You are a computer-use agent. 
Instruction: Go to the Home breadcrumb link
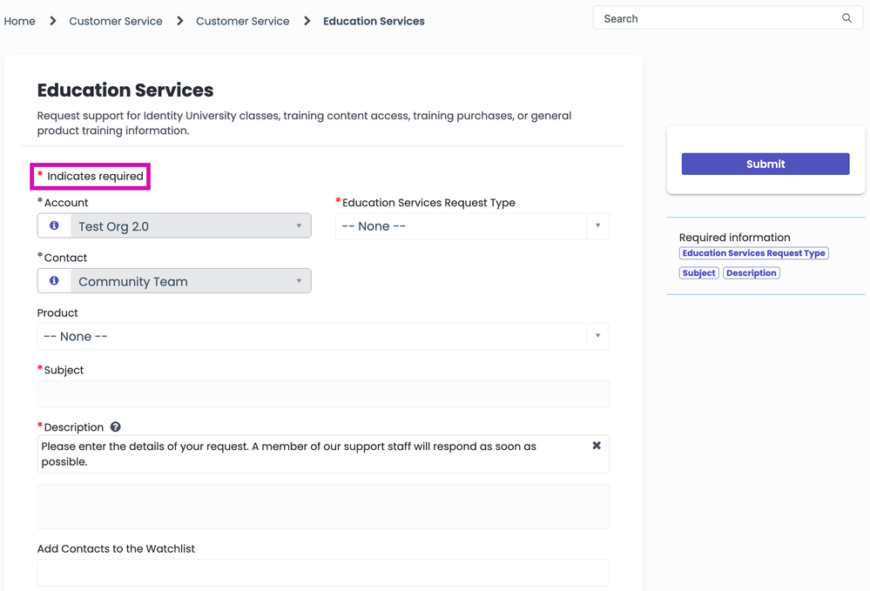[20, 21]
